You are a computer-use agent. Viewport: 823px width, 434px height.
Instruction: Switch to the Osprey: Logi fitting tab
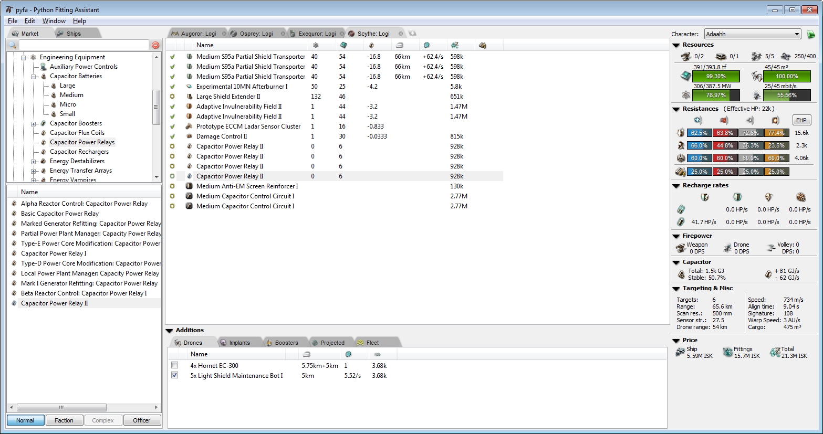[256, 34]
